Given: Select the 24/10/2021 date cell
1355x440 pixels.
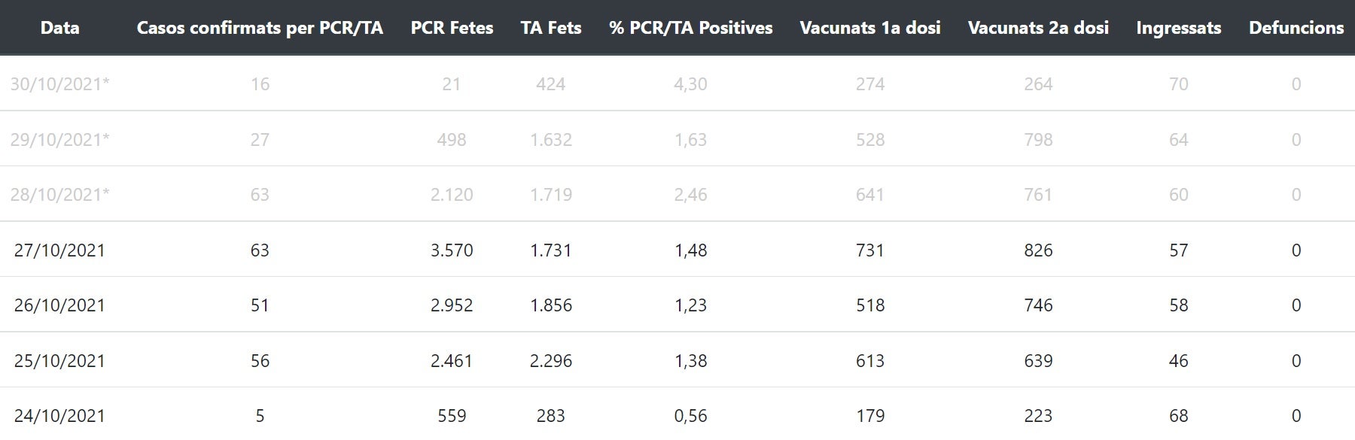Looking at the screenshot, I should (59, 416).
